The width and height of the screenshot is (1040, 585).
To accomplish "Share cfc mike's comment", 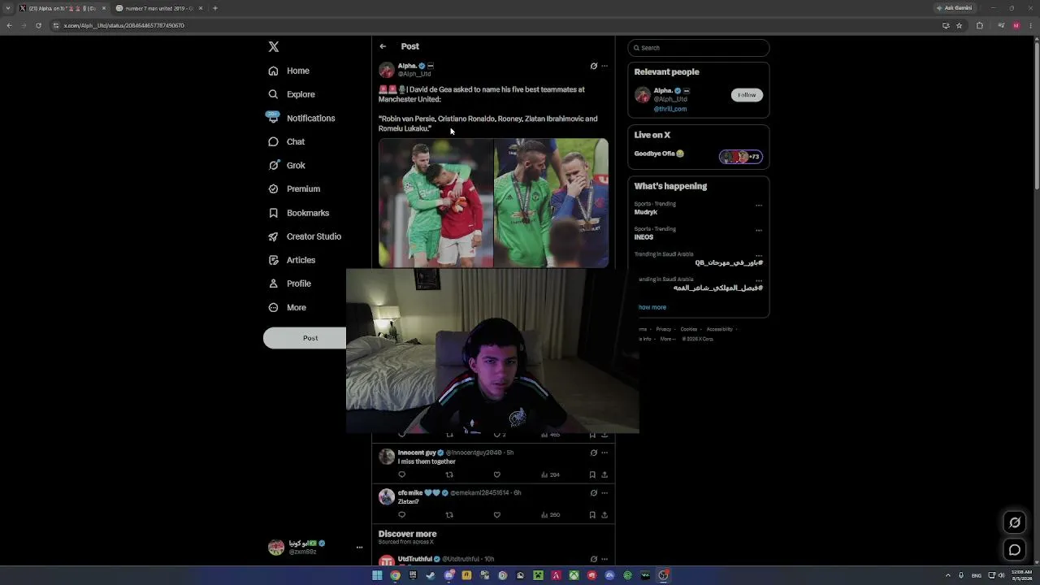I will tap(604, 514).
